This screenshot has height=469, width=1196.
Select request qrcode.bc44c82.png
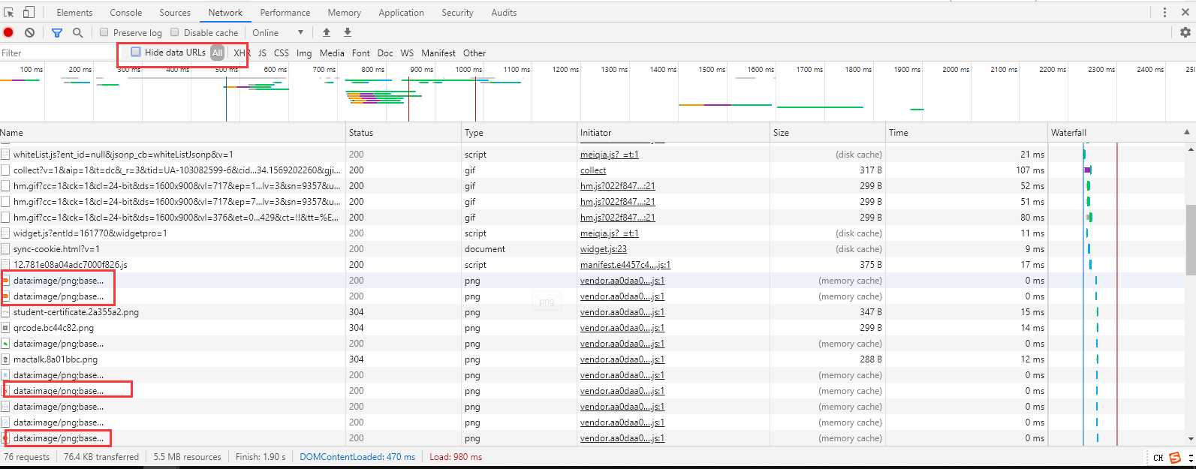pyautogui.click(x=53, y=328)
